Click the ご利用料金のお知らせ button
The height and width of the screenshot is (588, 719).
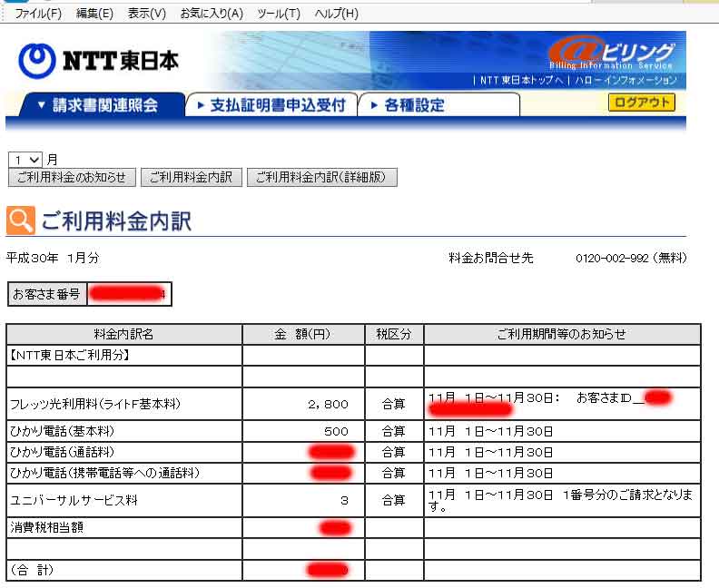tap(71, 178)
